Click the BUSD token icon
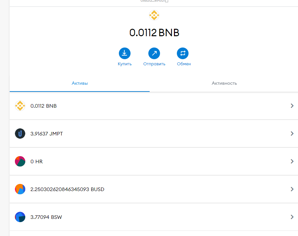The image size is (298, 236). (x=20, y=189)
